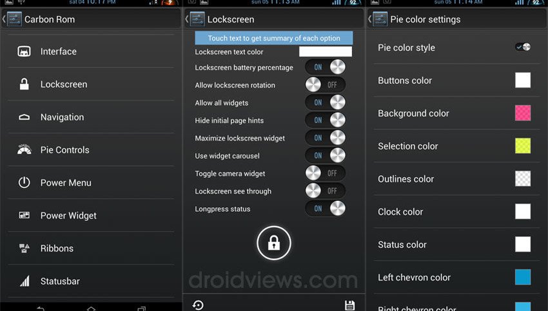The image size is (548, 311).
Task: Toggle the Pie color style switch
Action: click(523, 47)
